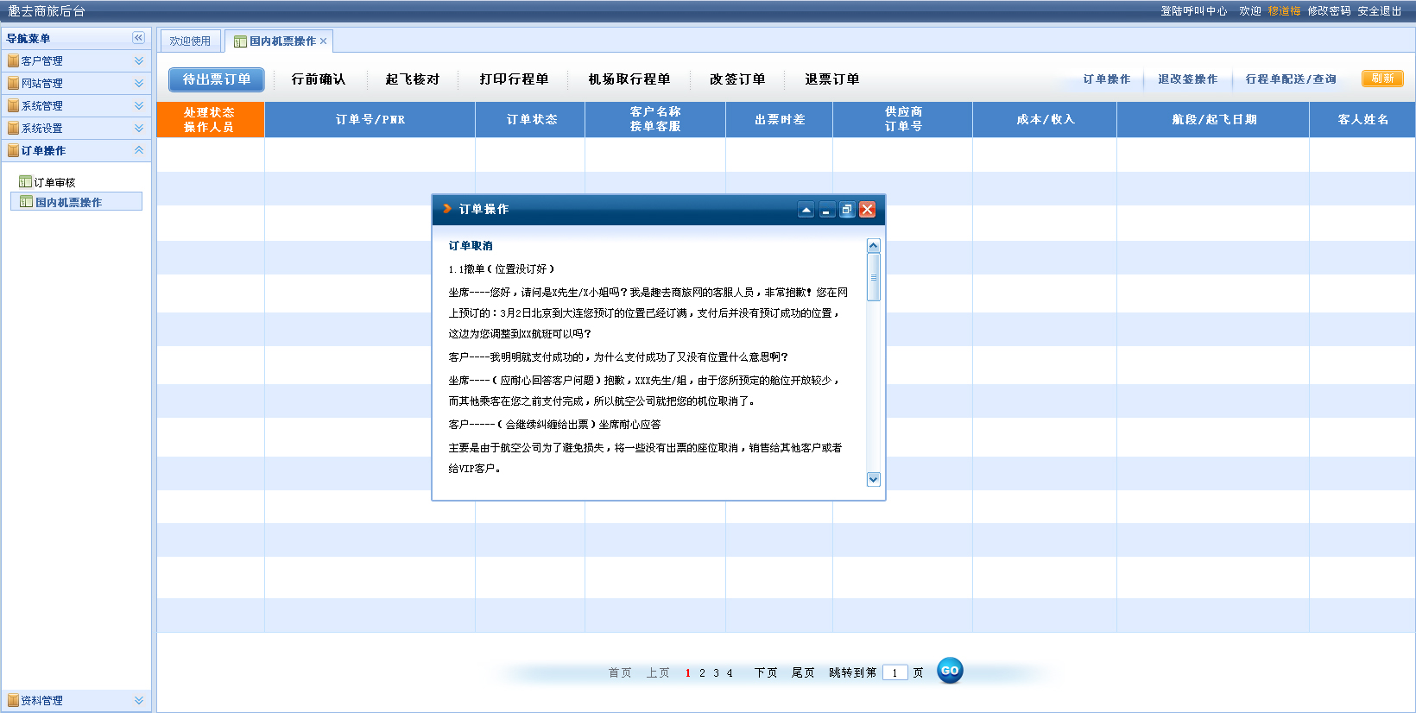Click the 订单操作 link in the toolbar

click(1107, 79)
